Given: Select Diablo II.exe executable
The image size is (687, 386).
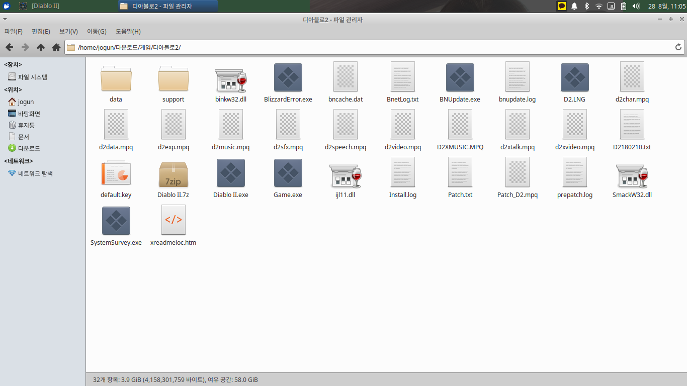Looking at the screenshot, I should coord(231,173).
